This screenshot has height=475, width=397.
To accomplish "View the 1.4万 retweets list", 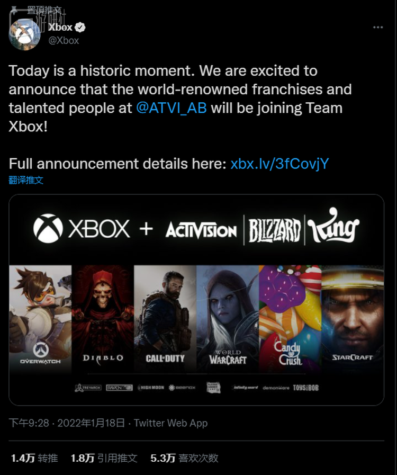I will 34,458.
